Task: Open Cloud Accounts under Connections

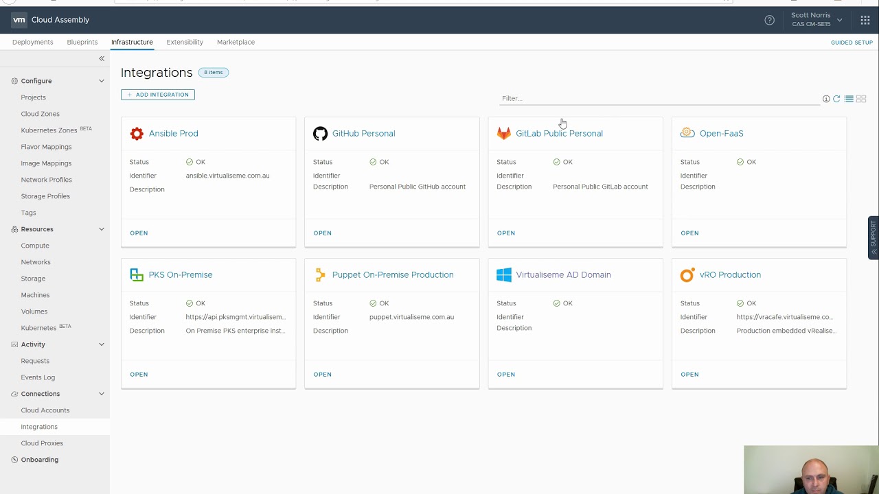Action: tap(45, 410)
